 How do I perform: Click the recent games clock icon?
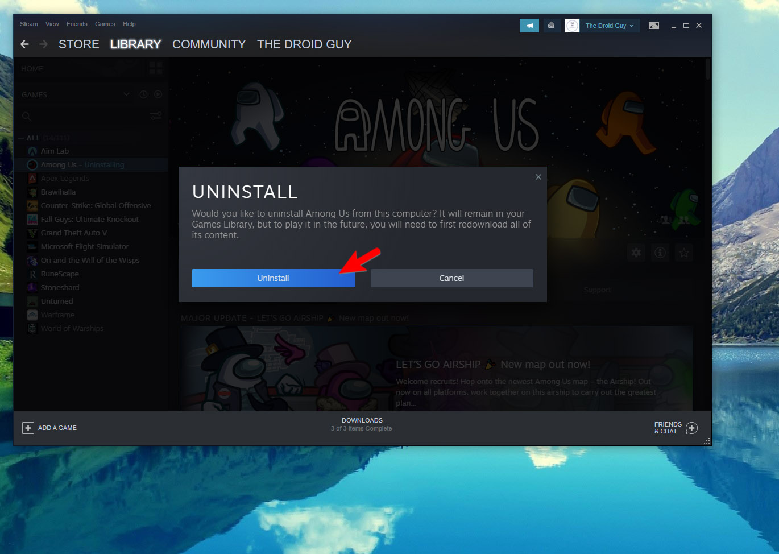tap(143, 94)
